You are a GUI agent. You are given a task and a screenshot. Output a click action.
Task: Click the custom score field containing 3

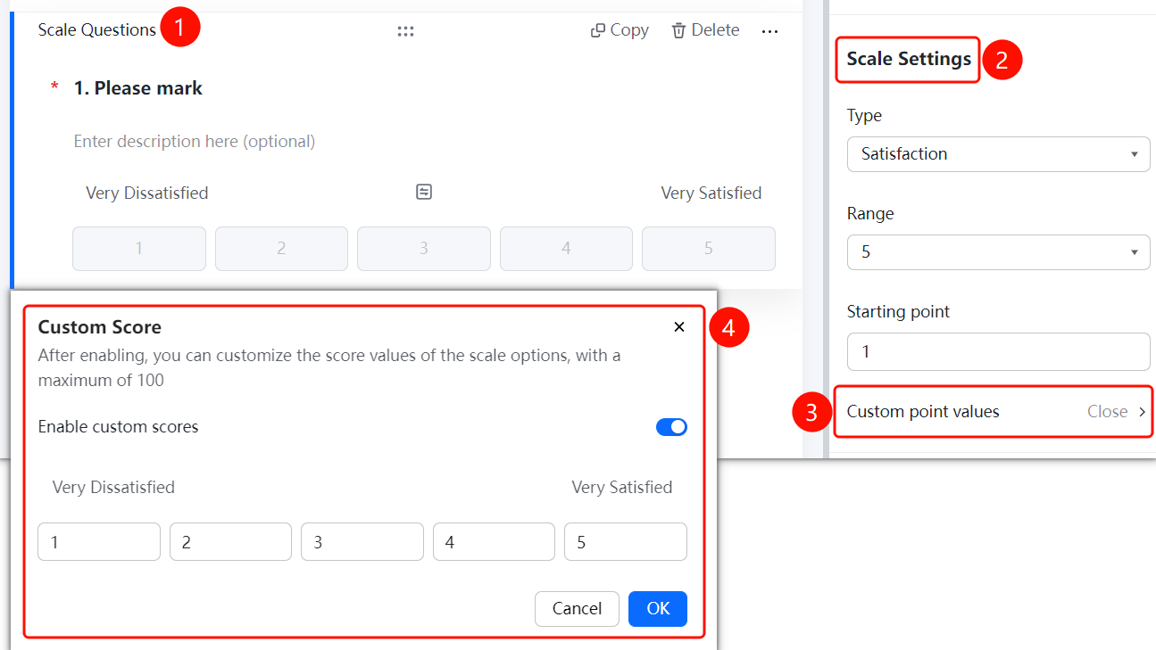pos(362,542)
